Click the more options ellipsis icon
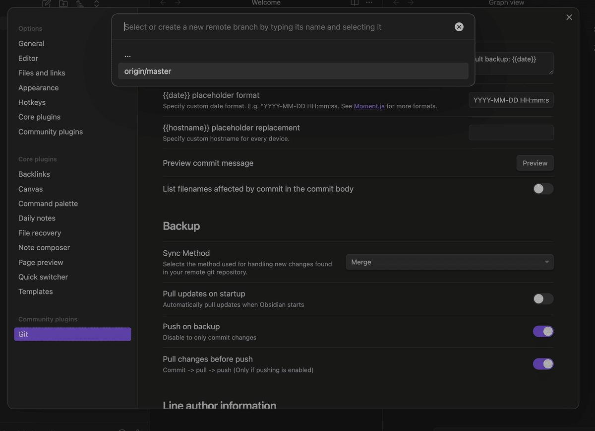 369,3
